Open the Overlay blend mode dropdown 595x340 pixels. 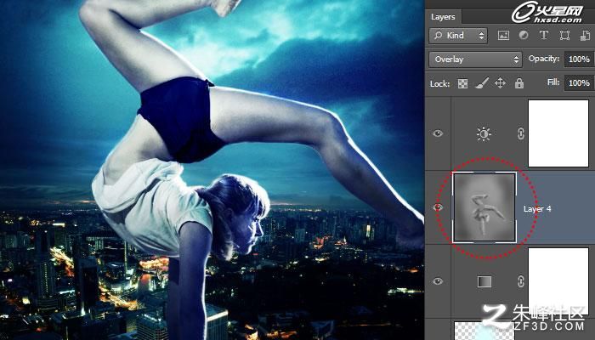pyautogui.click(x=475, y=59)
